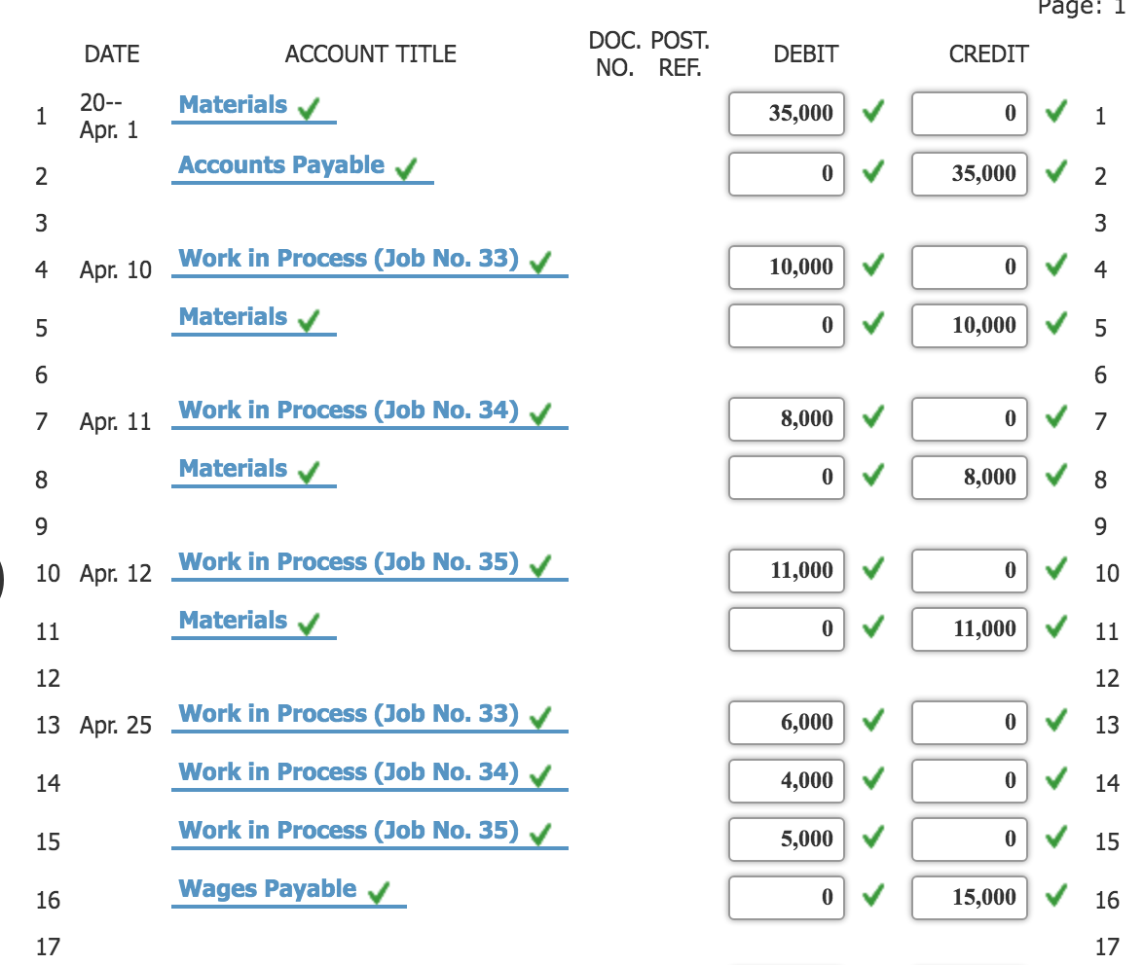Click the 5,000 debit field on line 15

[x=785, y=839]
